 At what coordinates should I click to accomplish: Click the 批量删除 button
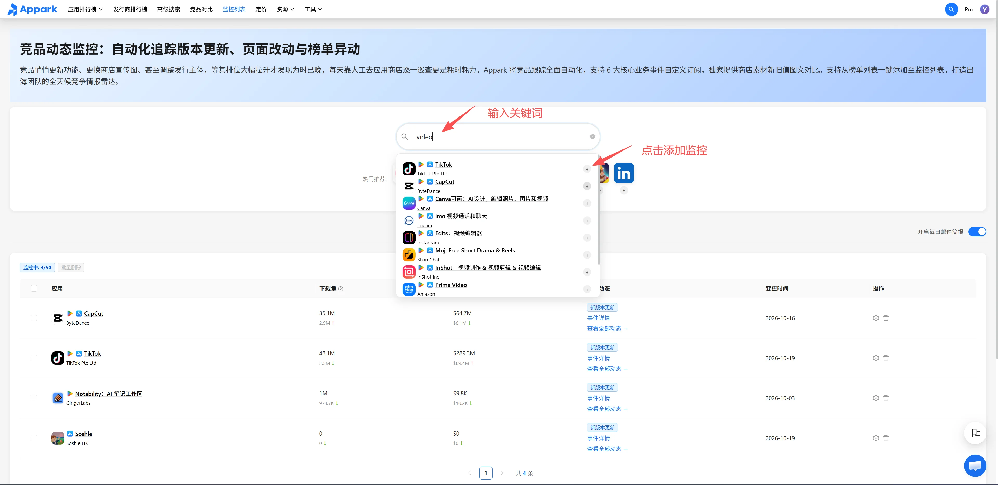71,268
